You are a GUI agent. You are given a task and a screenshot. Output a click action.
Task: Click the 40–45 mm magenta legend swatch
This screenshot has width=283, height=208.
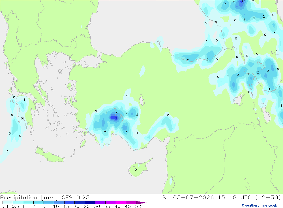point(121,202)
